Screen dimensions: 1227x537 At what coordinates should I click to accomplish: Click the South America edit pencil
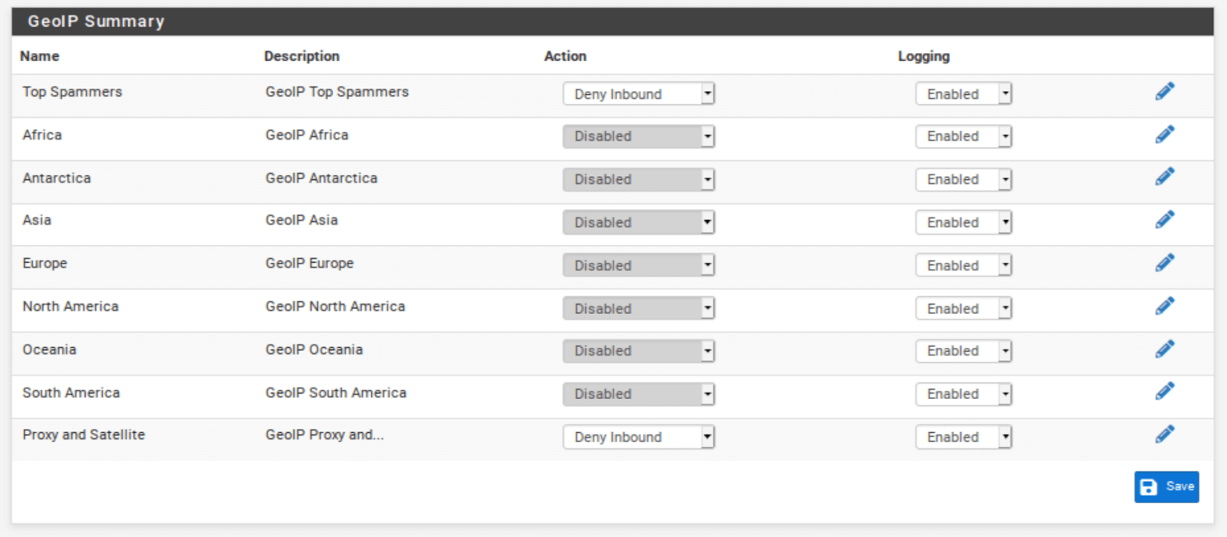click(x=1165, y=391)
